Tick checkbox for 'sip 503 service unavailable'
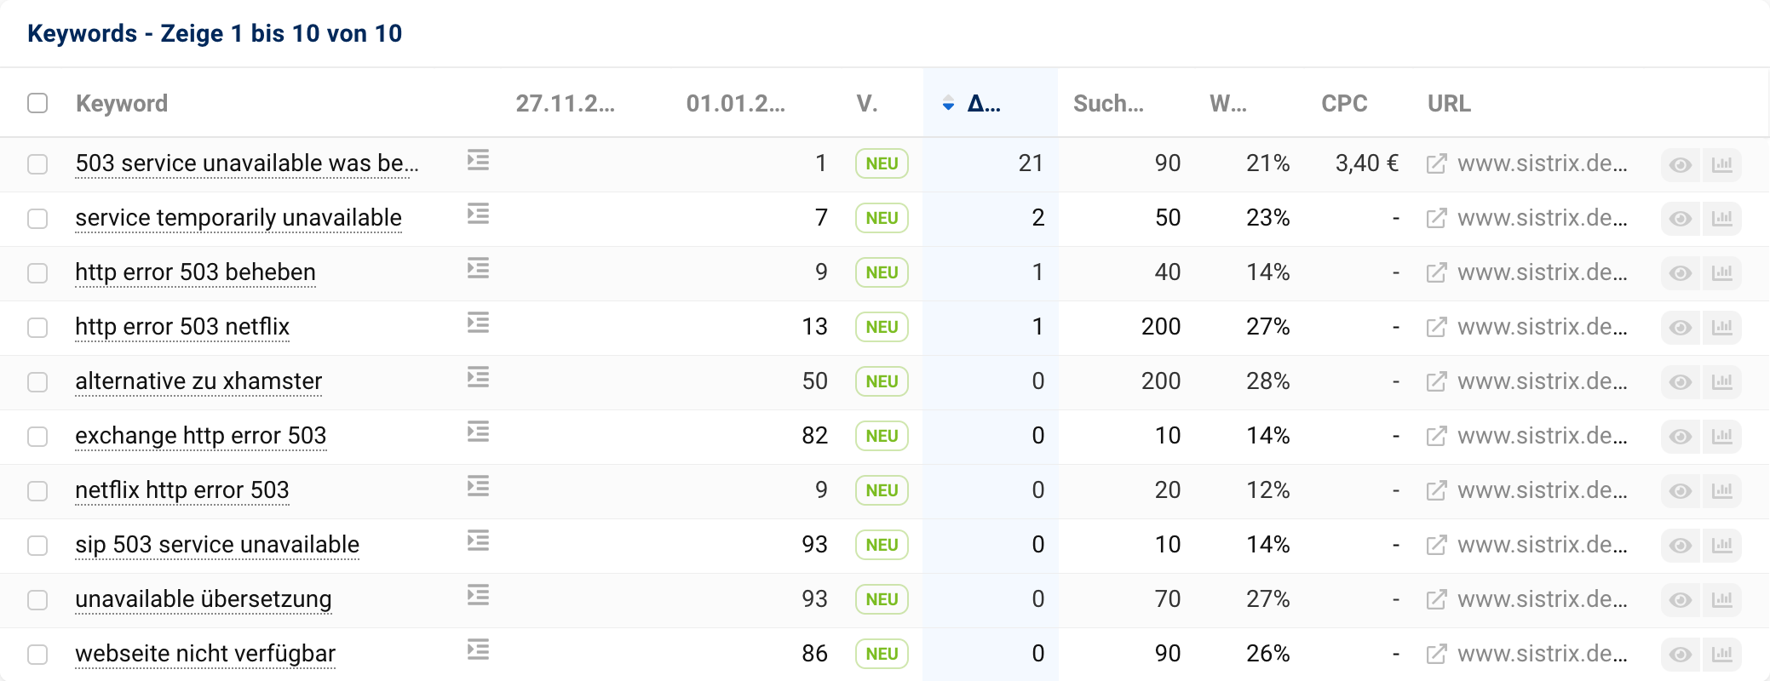 click(37, 546)
